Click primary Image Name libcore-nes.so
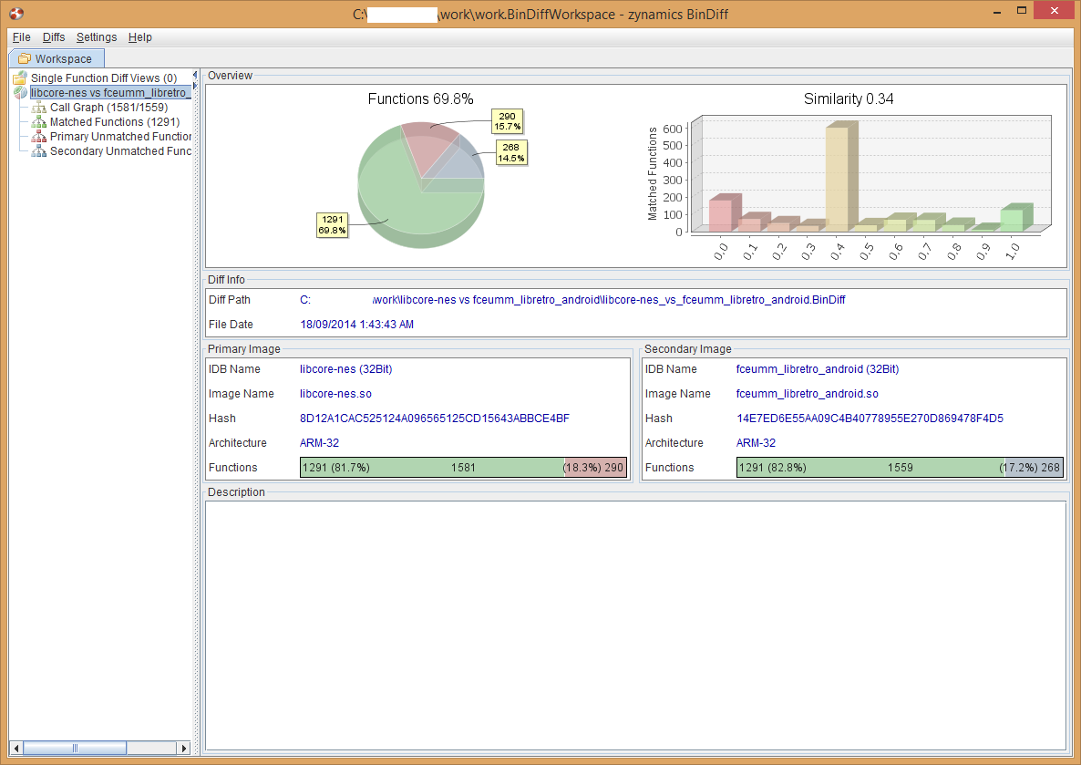Image resolution: width=1081 pixels, height=765 pixels. pos(335,394)
